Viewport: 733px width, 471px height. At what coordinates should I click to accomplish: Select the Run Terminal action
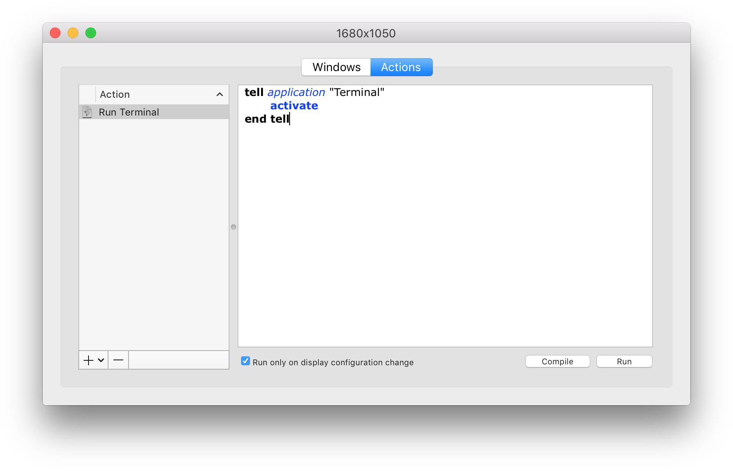click(x=129, y=112)
